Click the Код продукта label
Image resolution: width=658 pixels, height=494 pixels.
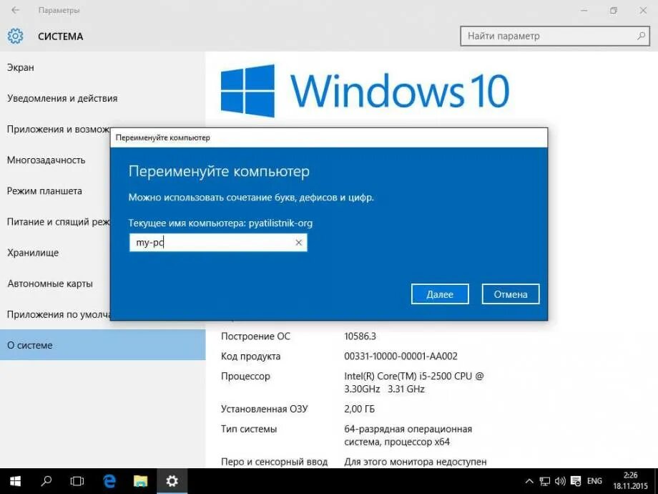pos(250,357)
